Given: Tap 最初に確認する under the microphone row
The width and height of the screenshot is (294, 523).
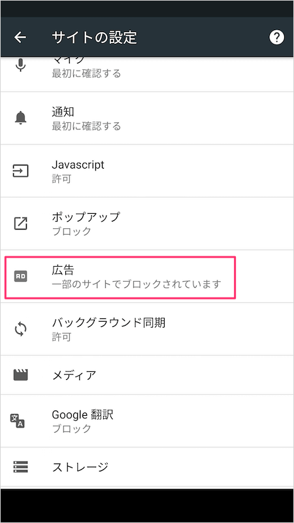Looking at the screenshot, I should coord(86,73).
